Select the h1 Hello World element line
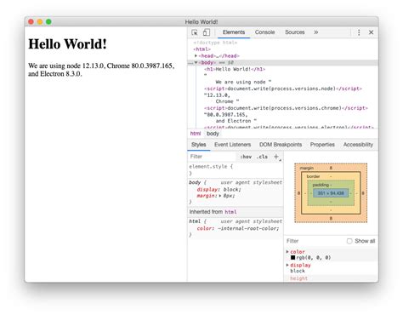Screen dimensions: 403x315 pyautogui.click(x=235, y=69)
